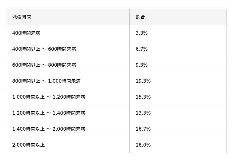Click the 勉強時間 column header
Screen dimensions: 238x162
point(22,17)
